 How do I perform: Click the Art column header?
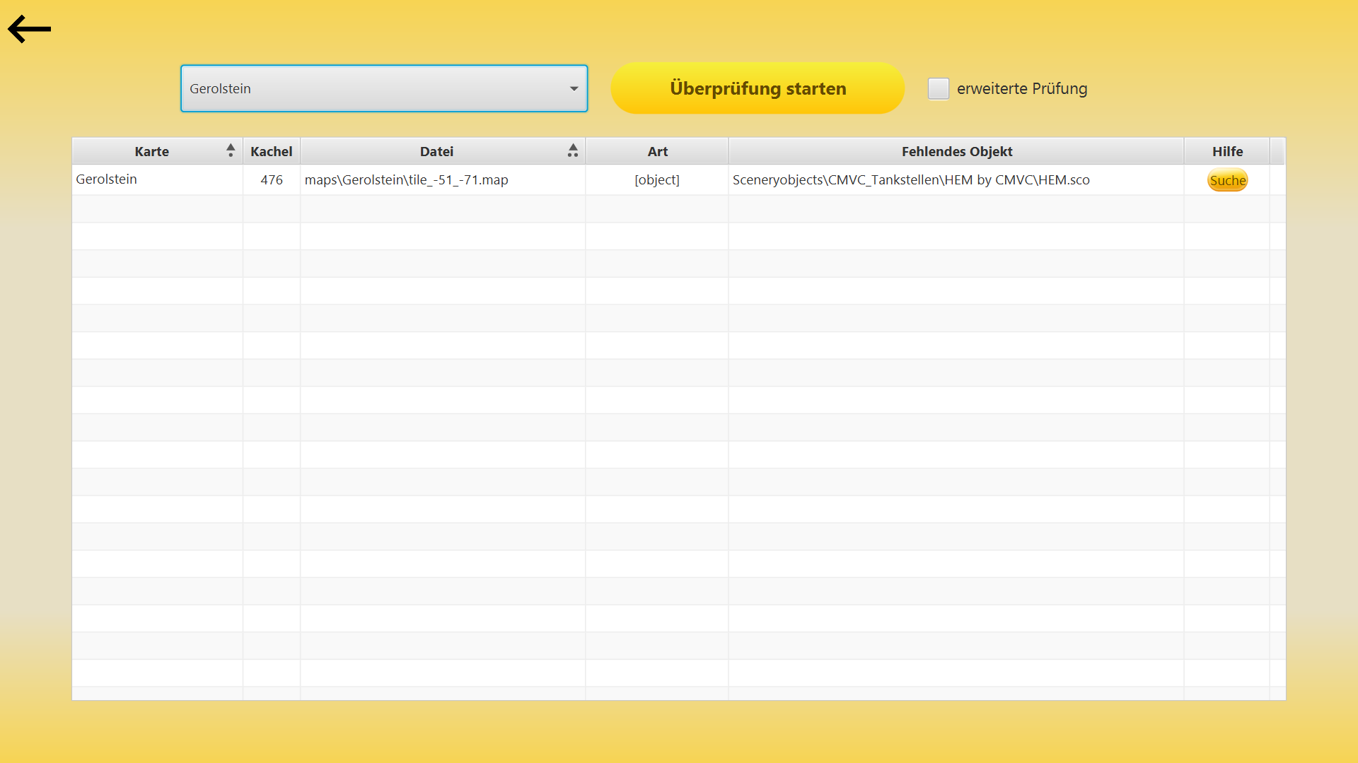point(657,151)
